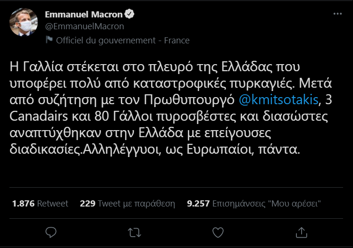Click the Emmanuel Macron display name

click(84, 15)
